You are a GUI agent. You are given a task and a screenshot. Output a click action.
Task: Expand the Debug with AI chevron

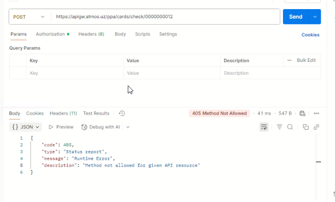(x=128, y=127)
